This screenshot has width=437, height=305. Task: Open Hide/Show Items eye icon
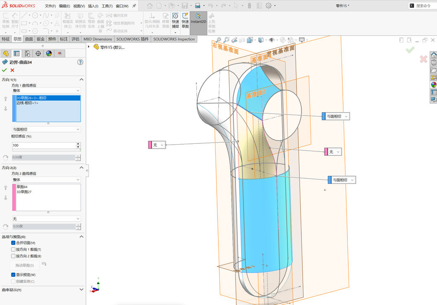(272, 40)
